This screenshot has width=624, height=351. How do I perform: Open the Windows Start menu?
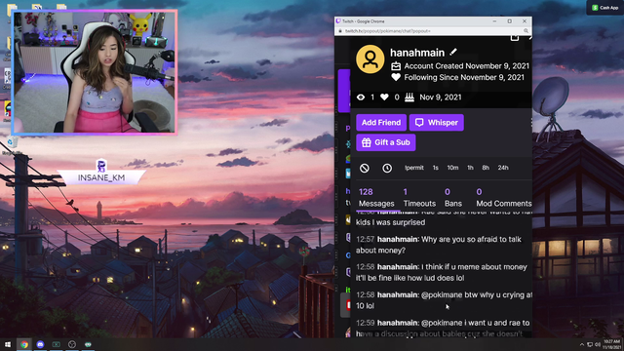(x=8, y=344)
